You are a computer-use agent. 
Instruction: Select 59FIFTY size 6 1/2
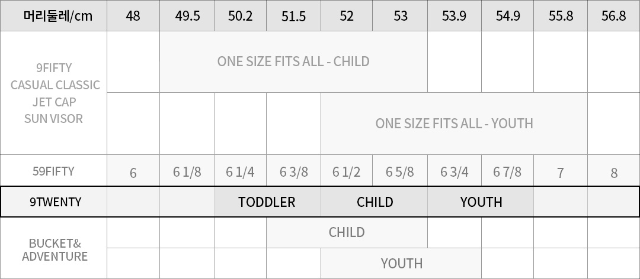pyautogui.click(x=347, y=172)
